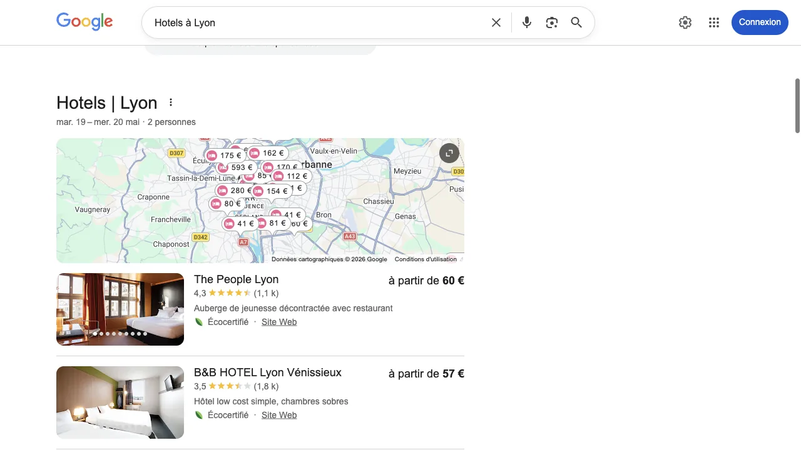Open Site Web link for The People Lyon
801x450 pixels.
(279, 322)
